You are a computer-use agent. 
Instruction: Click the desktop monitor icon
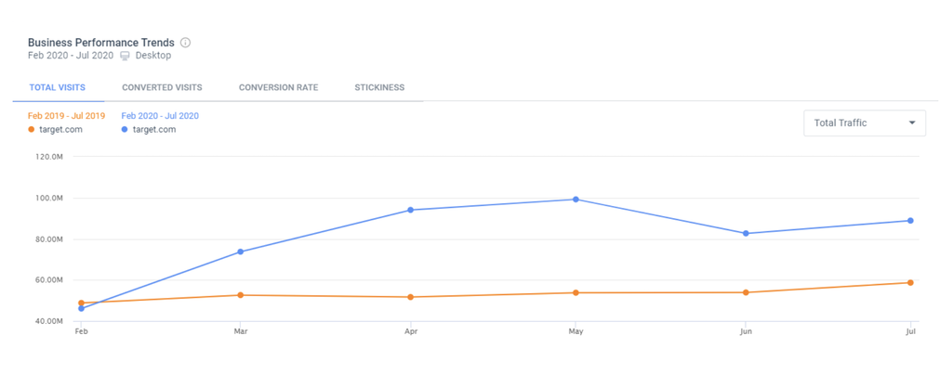click(x=125, y=56)
